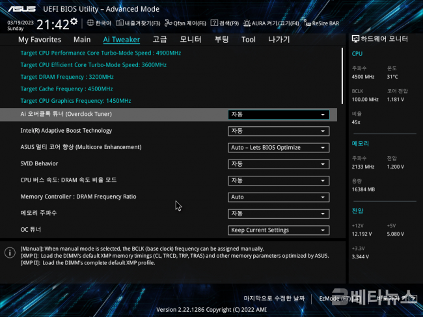Open the favorites (F3) icon
The width and height of the screenshot is (423, 317).
[x=120, y=23]
